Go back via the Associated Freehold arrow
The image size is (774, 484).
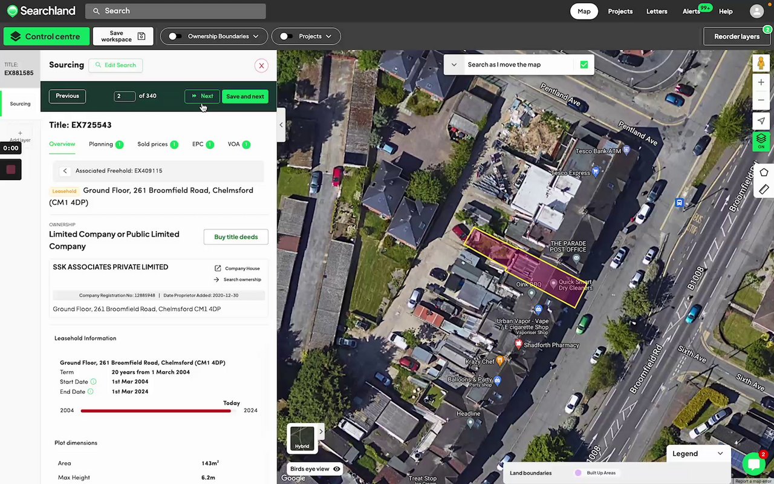click(x=65, y=171)
